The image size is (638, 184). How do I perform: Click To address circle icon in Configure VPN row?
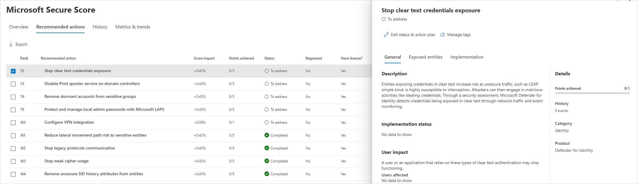pos(266,122)
